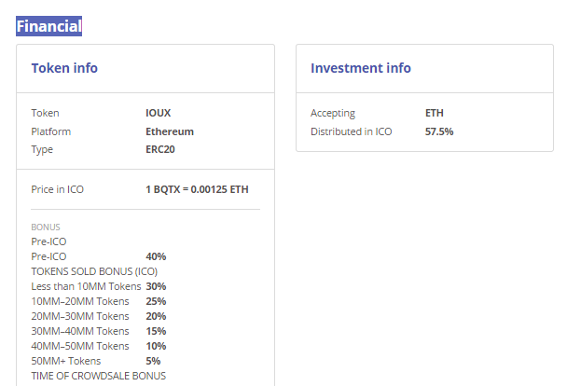Viewport: 567px width, 386px height.
Task: Click the Token info card title
Action: click(64, 68)
